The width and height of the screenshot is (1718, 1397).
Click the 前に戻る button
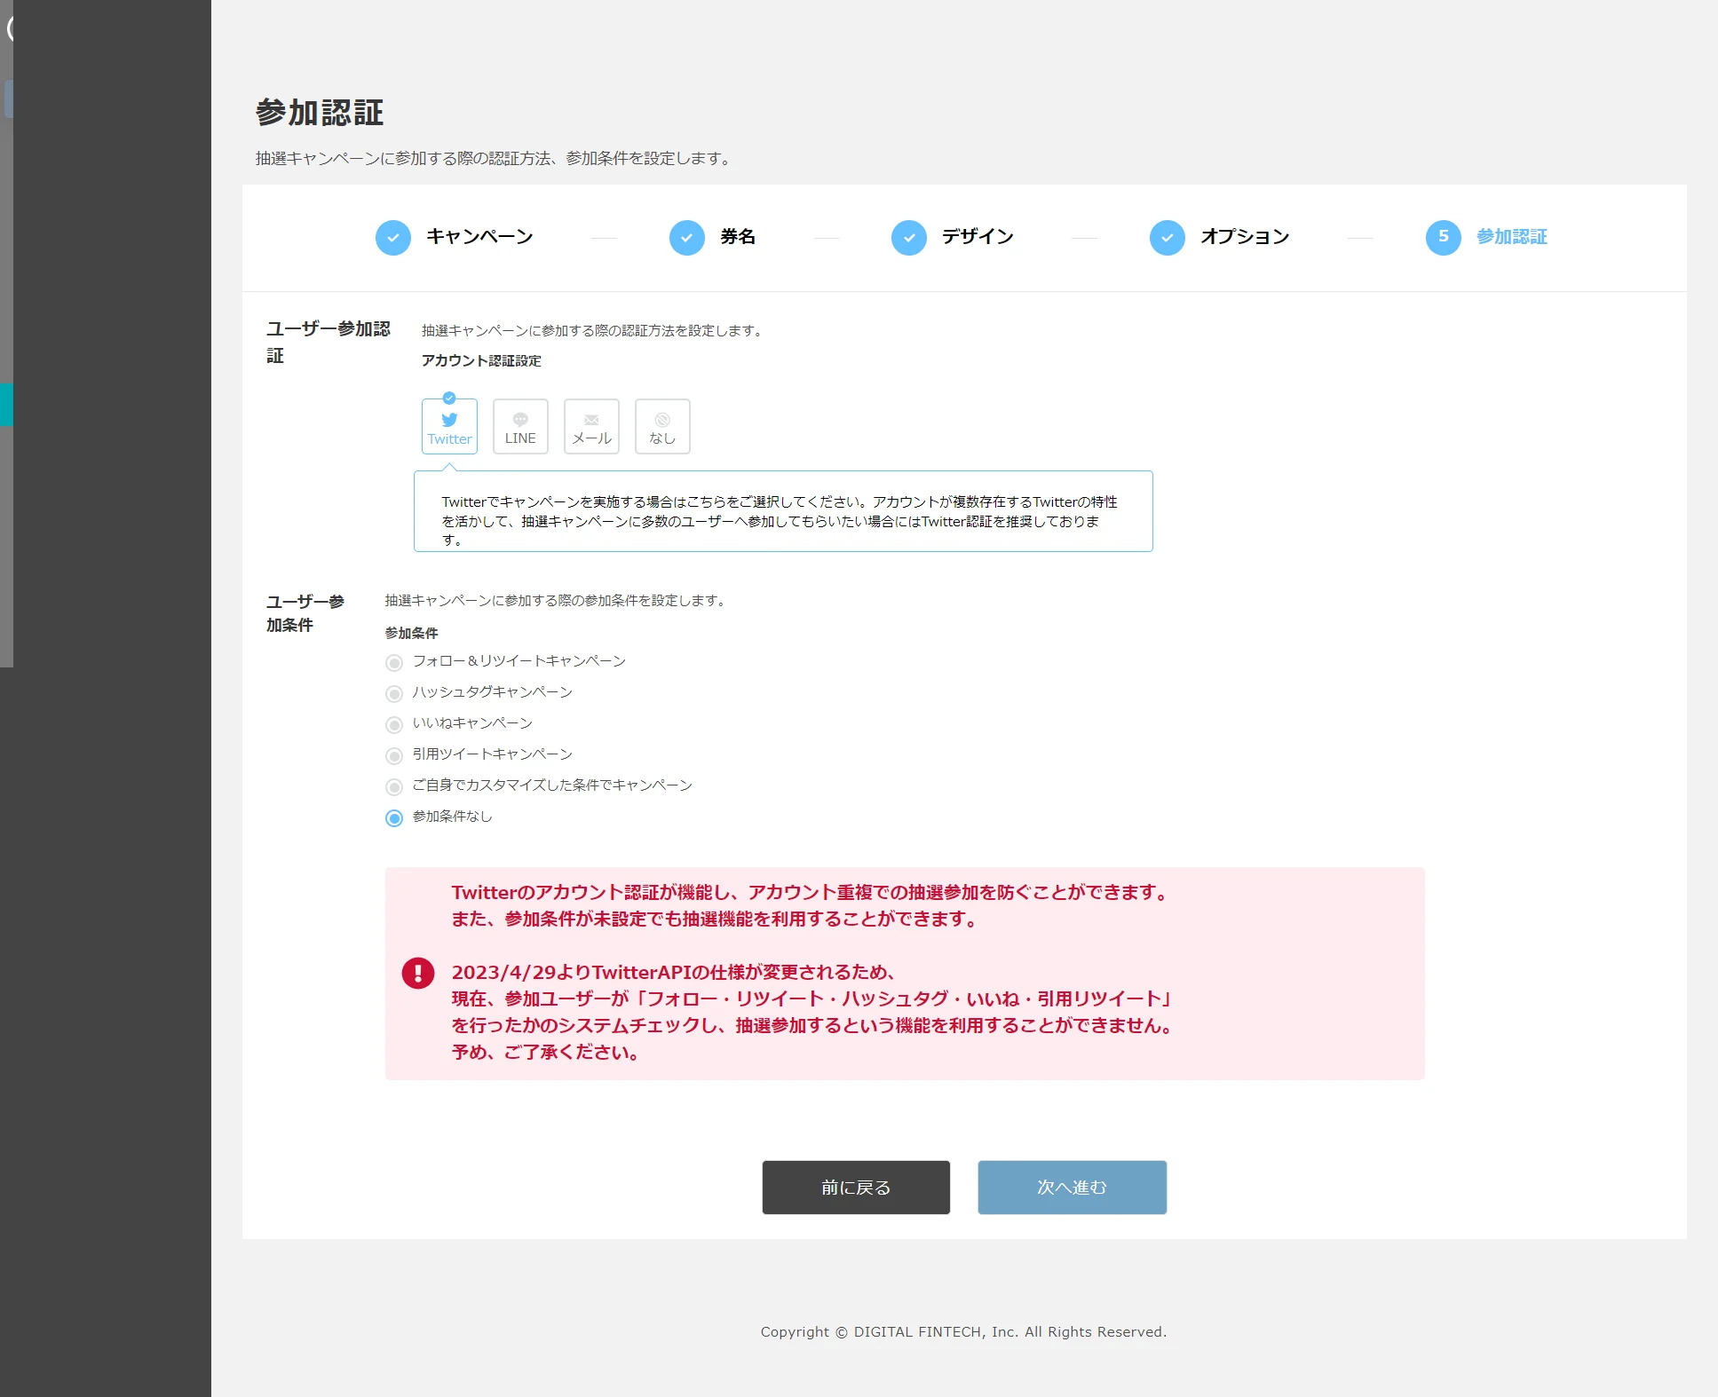coord(856,1188)
